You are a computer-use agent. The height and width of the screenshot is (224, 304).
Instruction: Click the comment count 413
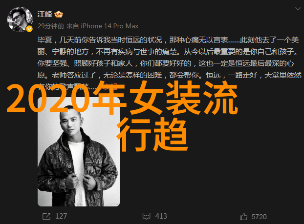[x=161, y=216]
